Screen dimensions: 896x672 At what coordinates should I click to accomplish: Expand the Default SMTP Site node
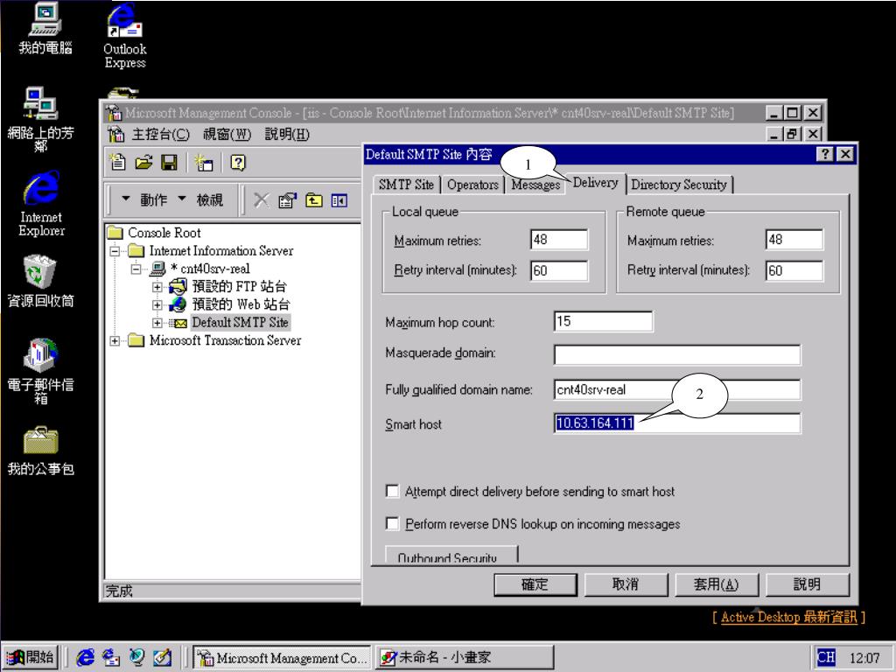pyautogui.click(x=157, y=323)
